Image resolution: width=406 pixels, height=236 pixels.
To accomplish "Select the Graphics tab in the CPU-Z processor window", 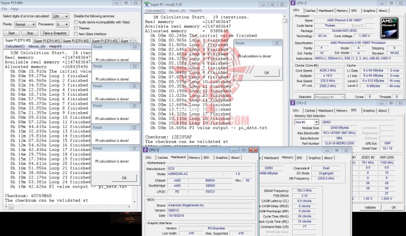I will point(369,11).
